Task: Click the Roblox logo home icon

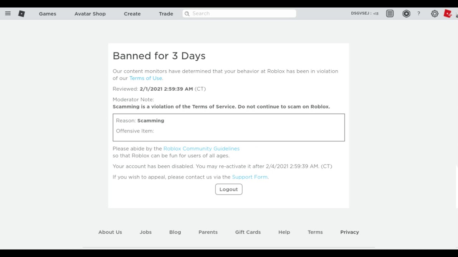Action: (x=21, y=14)
